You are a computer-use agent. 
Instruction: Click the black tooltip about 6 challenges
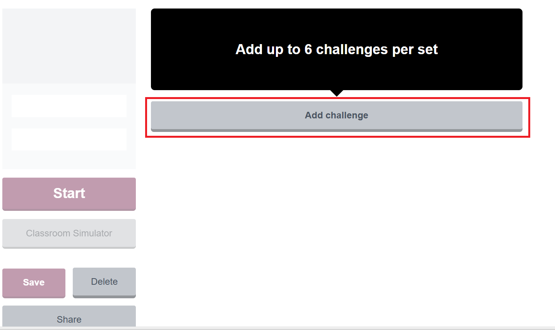pyautogui.click(x=336, y=70)
